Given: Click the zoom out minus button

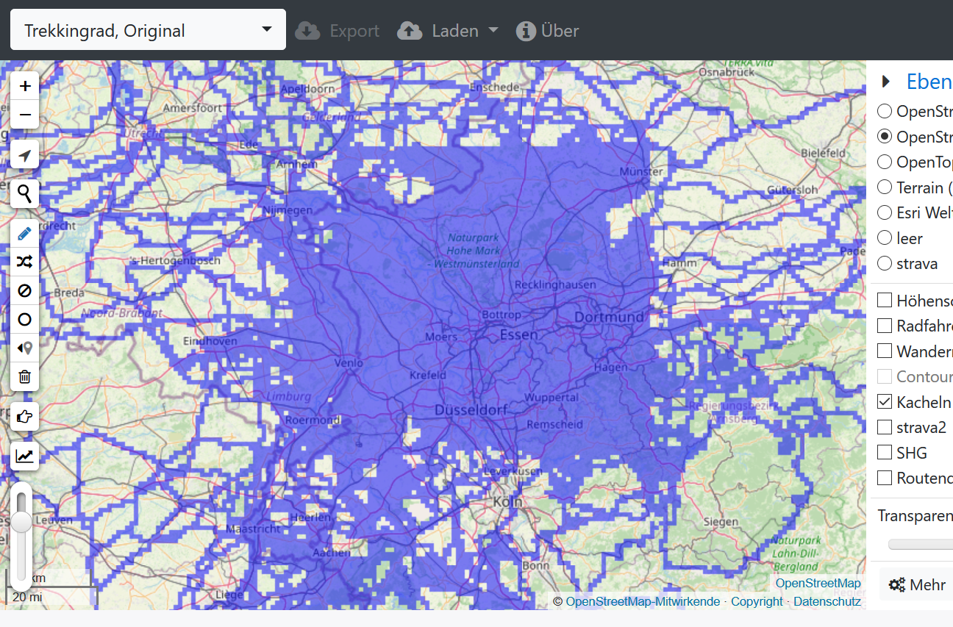Looking at the screenshot, I should 25,115.
